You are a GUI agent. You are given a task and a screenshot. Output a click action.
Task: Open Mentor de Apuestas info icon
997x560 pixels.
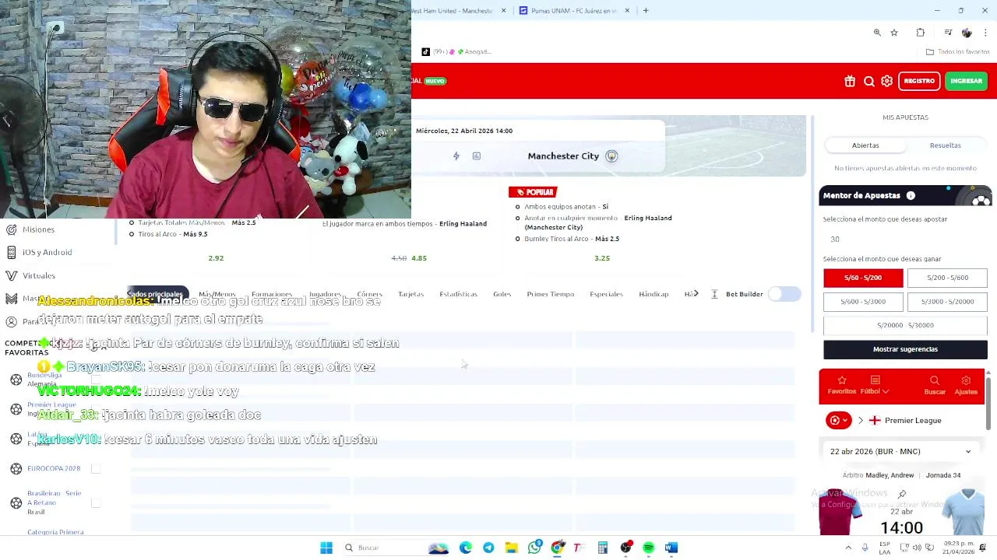(911, 196)
